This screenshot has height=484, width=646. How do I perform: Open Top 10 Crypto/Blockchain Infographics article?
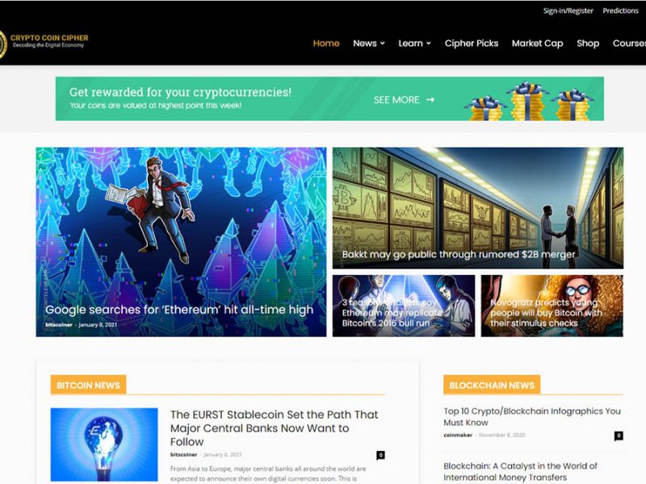[x=532, y=416]
